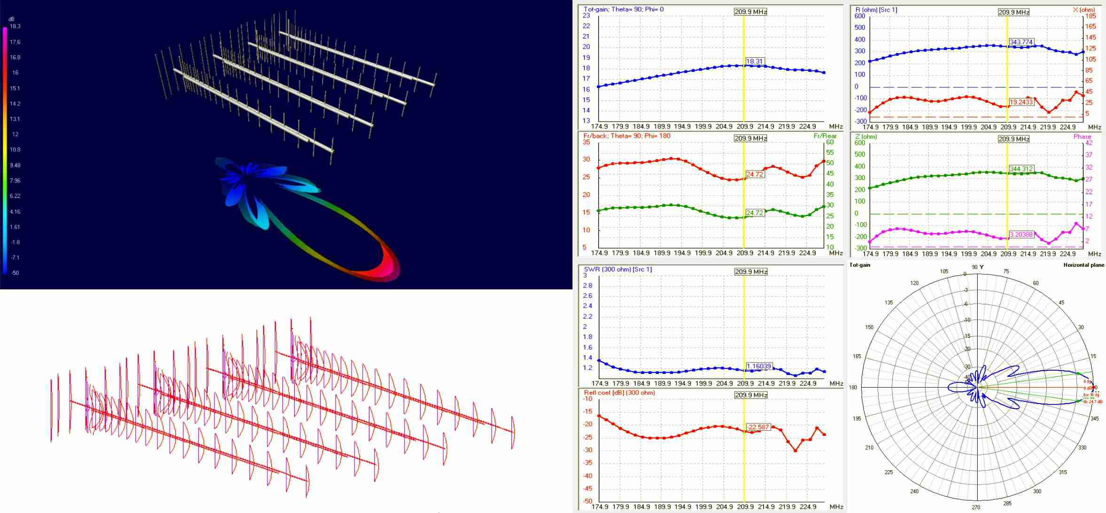Image resolution: width=1106 pixels, height=513 pixels.
Task: Click the green 24.72 front/rear value label
Action: click(x=754, y=213)
